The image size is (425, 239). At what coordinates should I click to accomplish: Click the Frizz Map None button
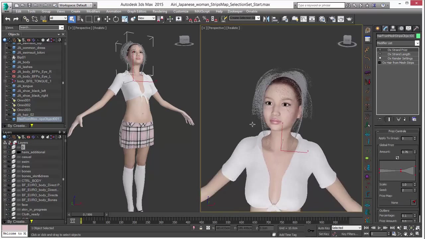[x=394, y=202]
